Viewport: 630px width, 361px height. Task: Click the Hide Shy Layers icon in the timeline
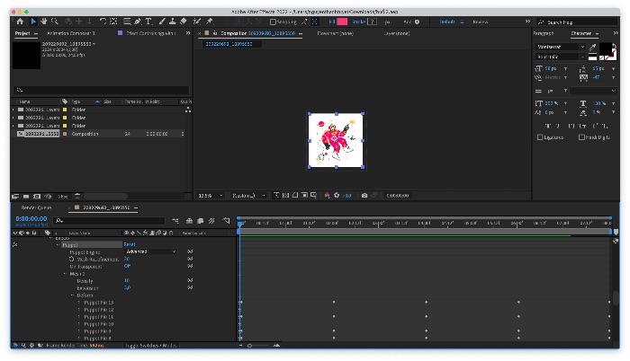(x=189, y=221)
